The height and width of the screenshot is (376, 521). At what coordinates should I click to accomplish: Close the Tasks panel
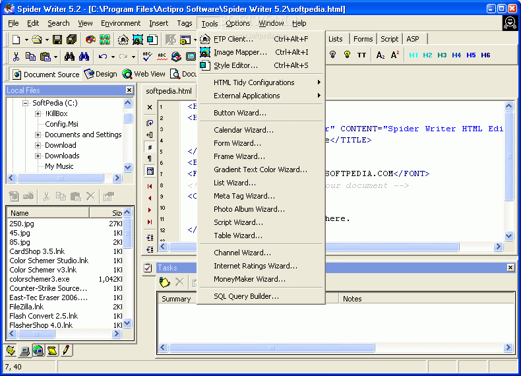(510, 267)
